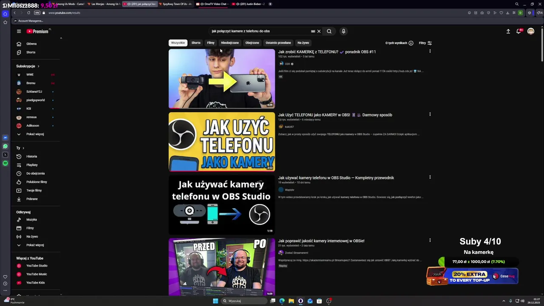
Task: Open the Ty section chevron
Action: (x=23, y=148)
